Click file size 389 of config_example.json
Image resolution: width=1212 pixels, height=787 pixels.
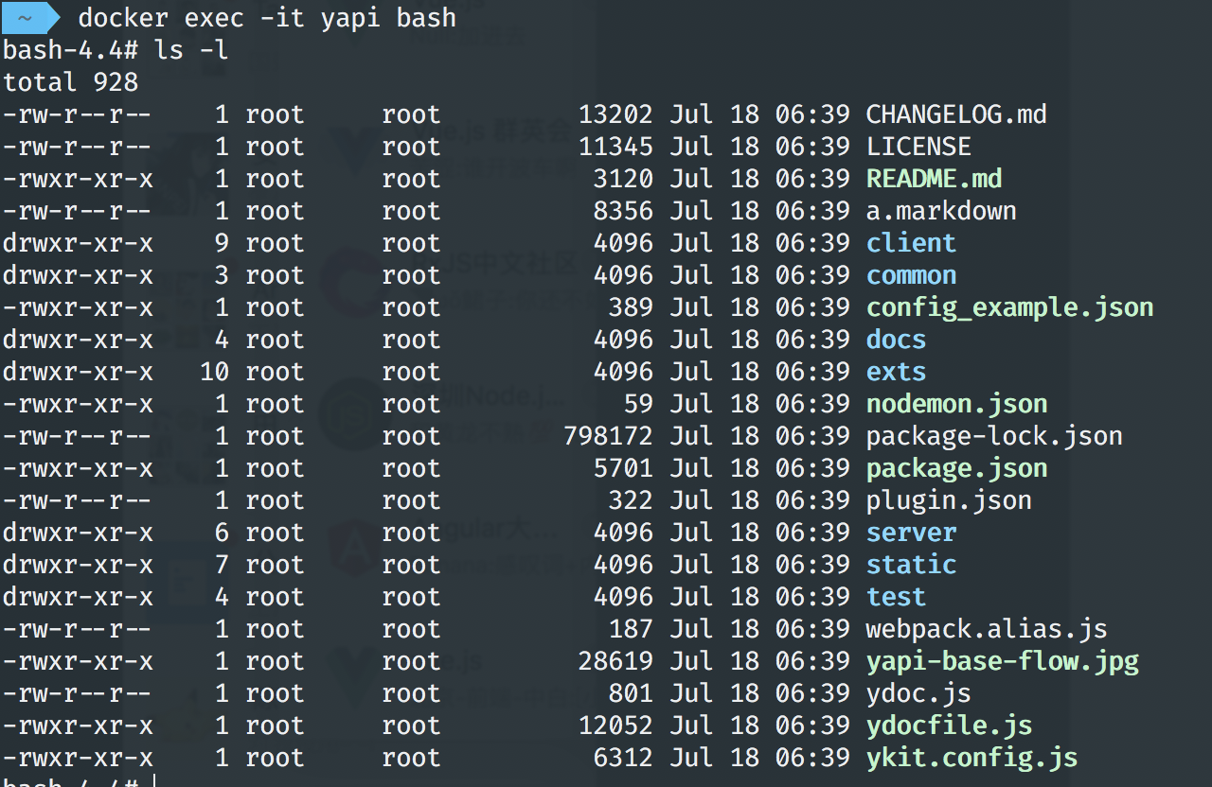click(x=631, y=307)
